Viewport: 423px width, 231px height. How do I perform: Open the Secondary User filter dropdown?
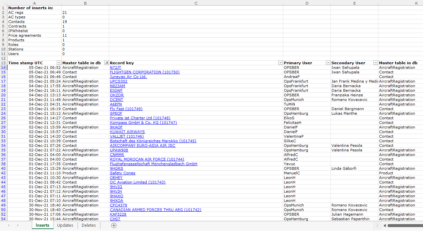coord(375,63)
